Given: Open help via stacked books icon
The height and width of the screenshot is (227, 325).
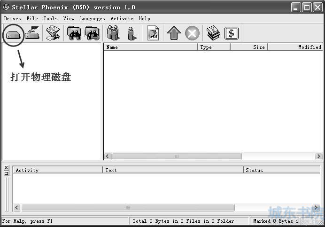Looking at the screenshot, I should point(213,33).
